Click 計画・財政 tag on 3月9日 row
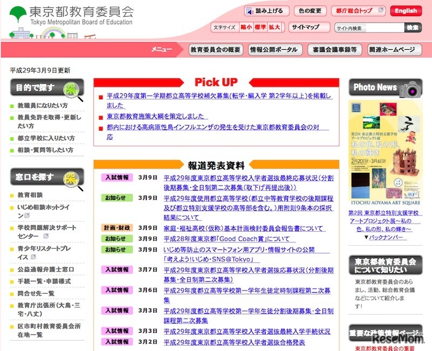 click(117, 228)
